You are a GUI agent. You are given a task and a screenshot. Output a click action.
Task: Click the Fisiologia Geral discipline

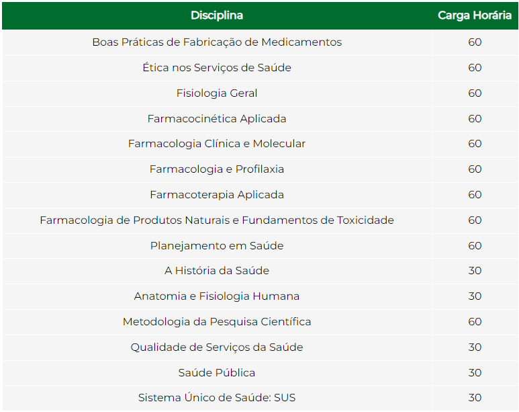point(217,93)
